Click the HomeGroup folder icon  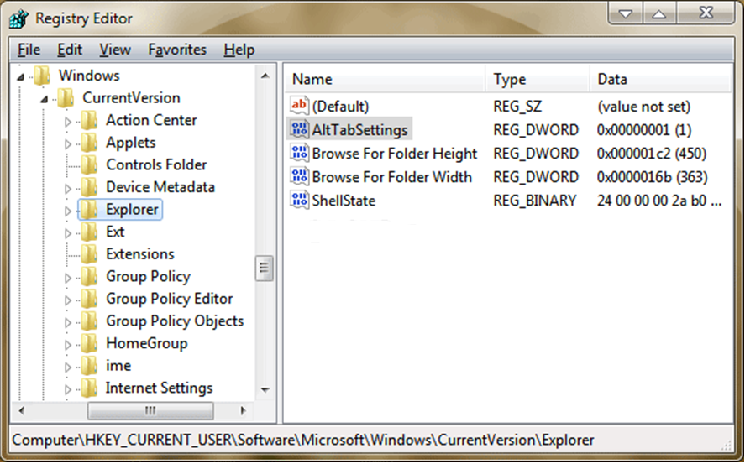point(89,343)
